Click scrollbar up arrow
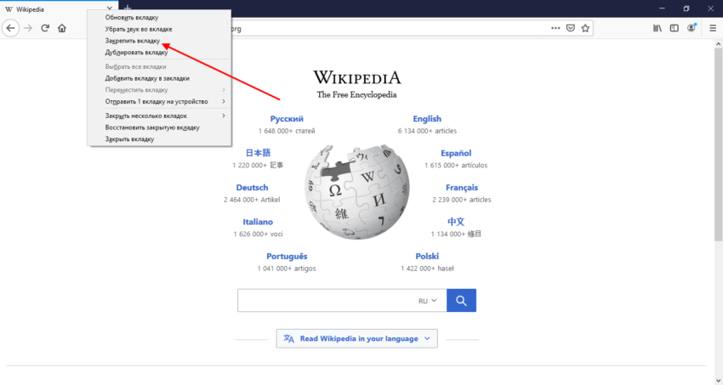 [719, 43]
